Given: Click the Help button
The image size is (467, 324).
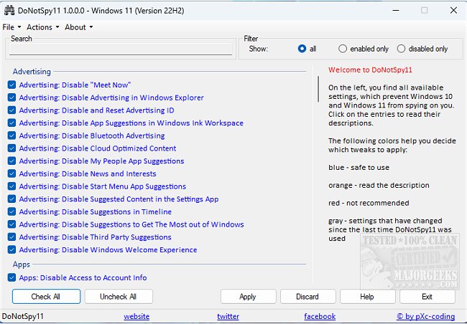Looking at the screenshot, I should point(368,297).
